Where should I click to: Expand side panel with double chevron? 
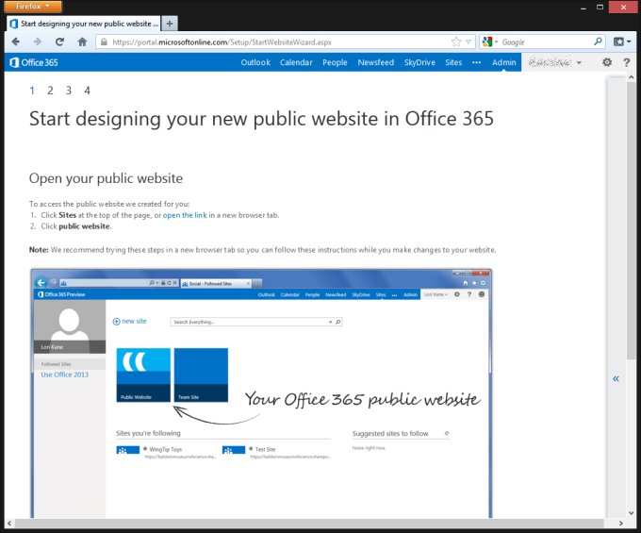point(616,378)
